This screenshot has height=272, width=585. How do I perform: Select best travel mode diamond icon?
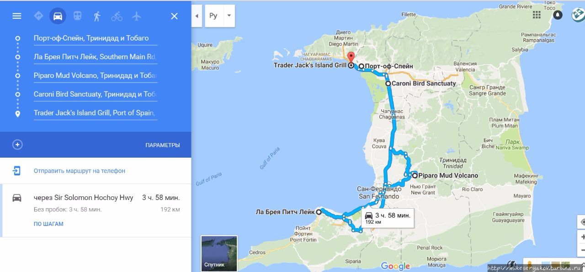(38, 16)
